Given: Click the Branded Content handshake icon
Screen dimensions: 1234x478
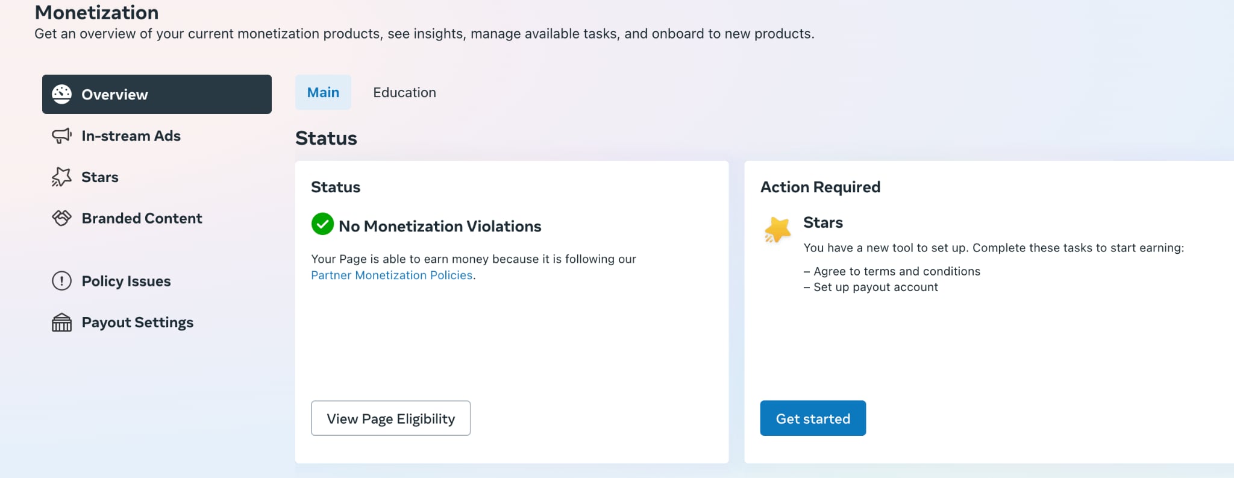Looking at the screenshot, I should tap(61, 218).
